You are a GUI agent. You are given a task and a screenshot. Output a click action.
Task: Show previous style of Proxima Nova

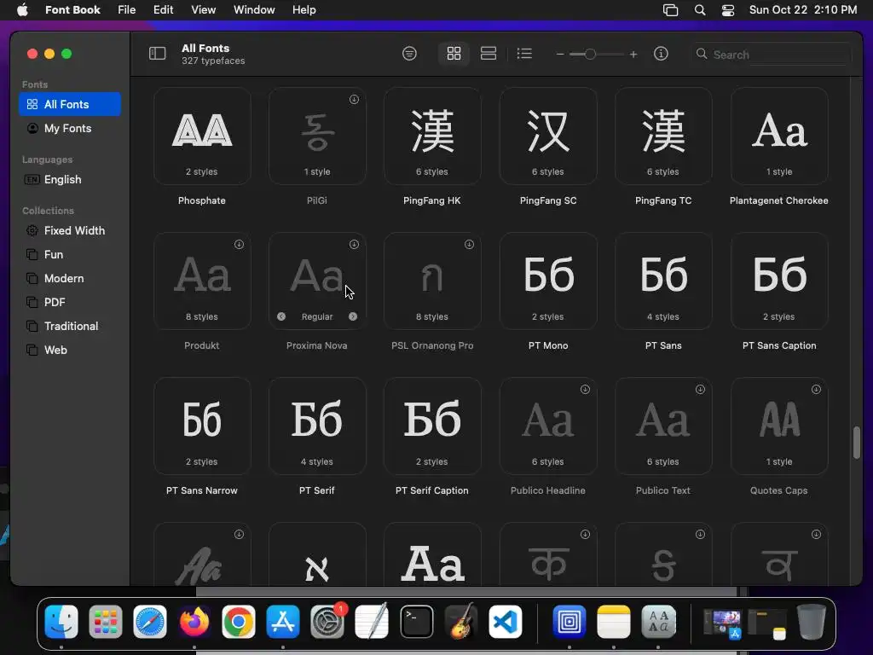(281, 316)
